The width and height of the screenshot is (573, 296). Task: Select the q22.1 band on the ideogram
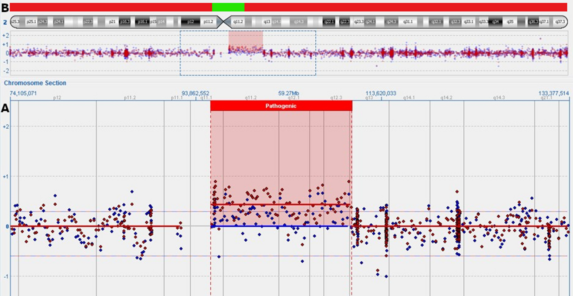pos(329,22)
